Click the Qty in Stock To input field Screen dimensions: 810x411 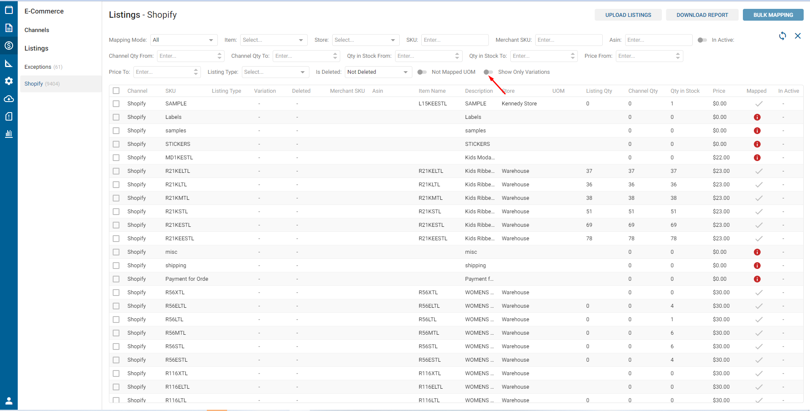(x=544, y=56)
